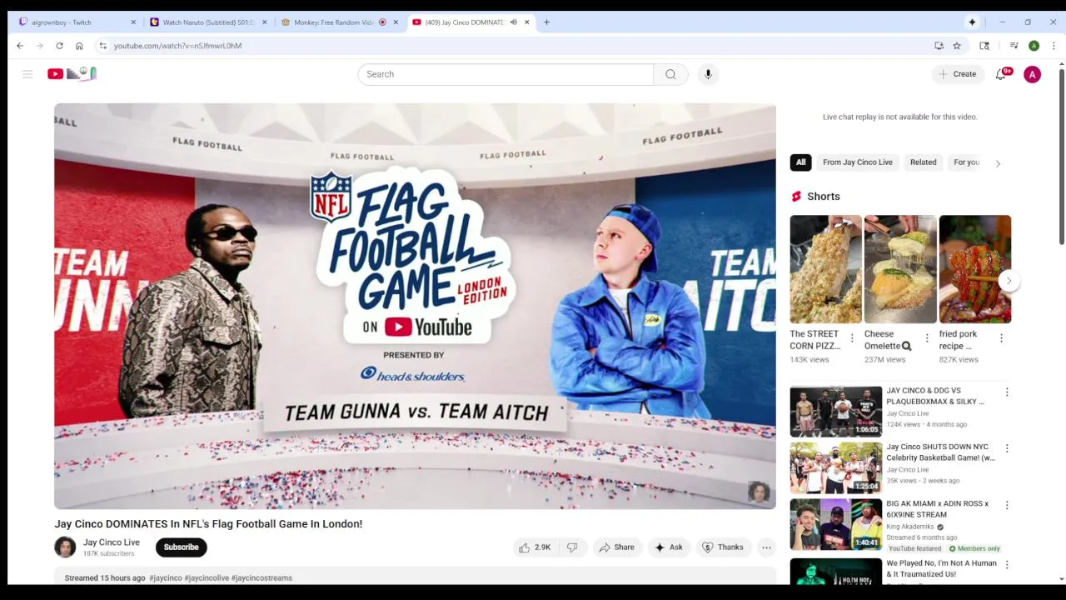Subscribe to Jay Cinco Live
Image resolution: width=1066 pixels, height=600 pixels.
[181, 547]
